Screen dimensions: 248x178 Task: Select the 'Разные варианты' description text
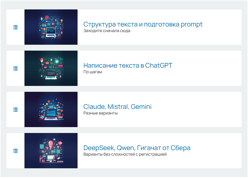pyautogui.click(x=101, y=113)
